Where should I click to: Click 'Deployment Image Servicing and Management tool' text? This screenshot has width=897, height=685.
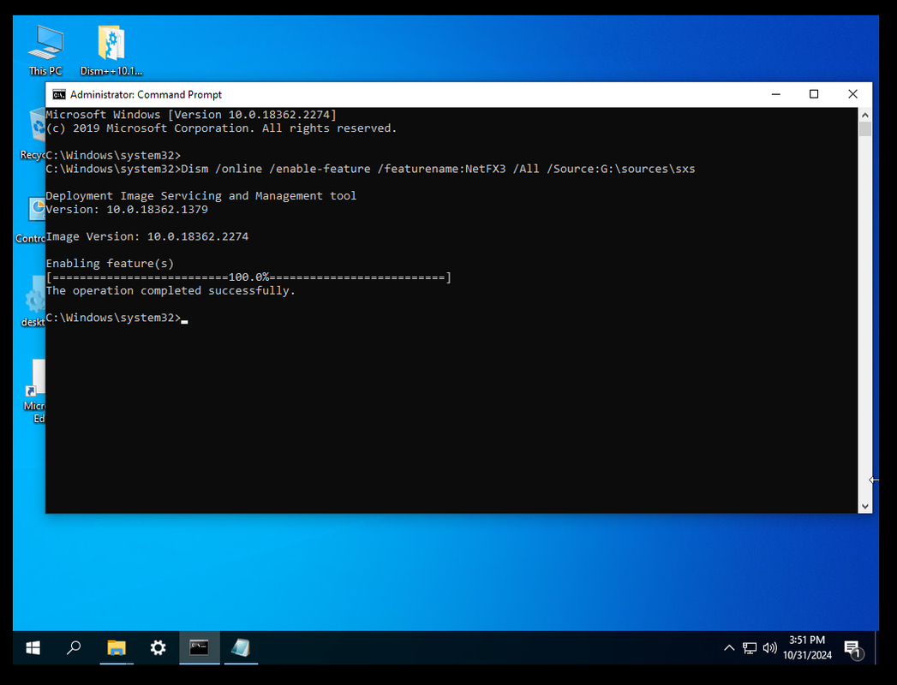[x=200, y=195]
